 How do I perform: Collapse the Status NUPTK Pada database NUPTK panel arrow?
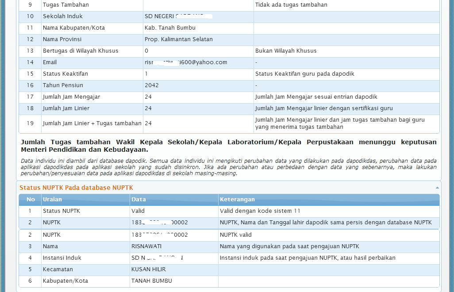(x=437, y=188)
